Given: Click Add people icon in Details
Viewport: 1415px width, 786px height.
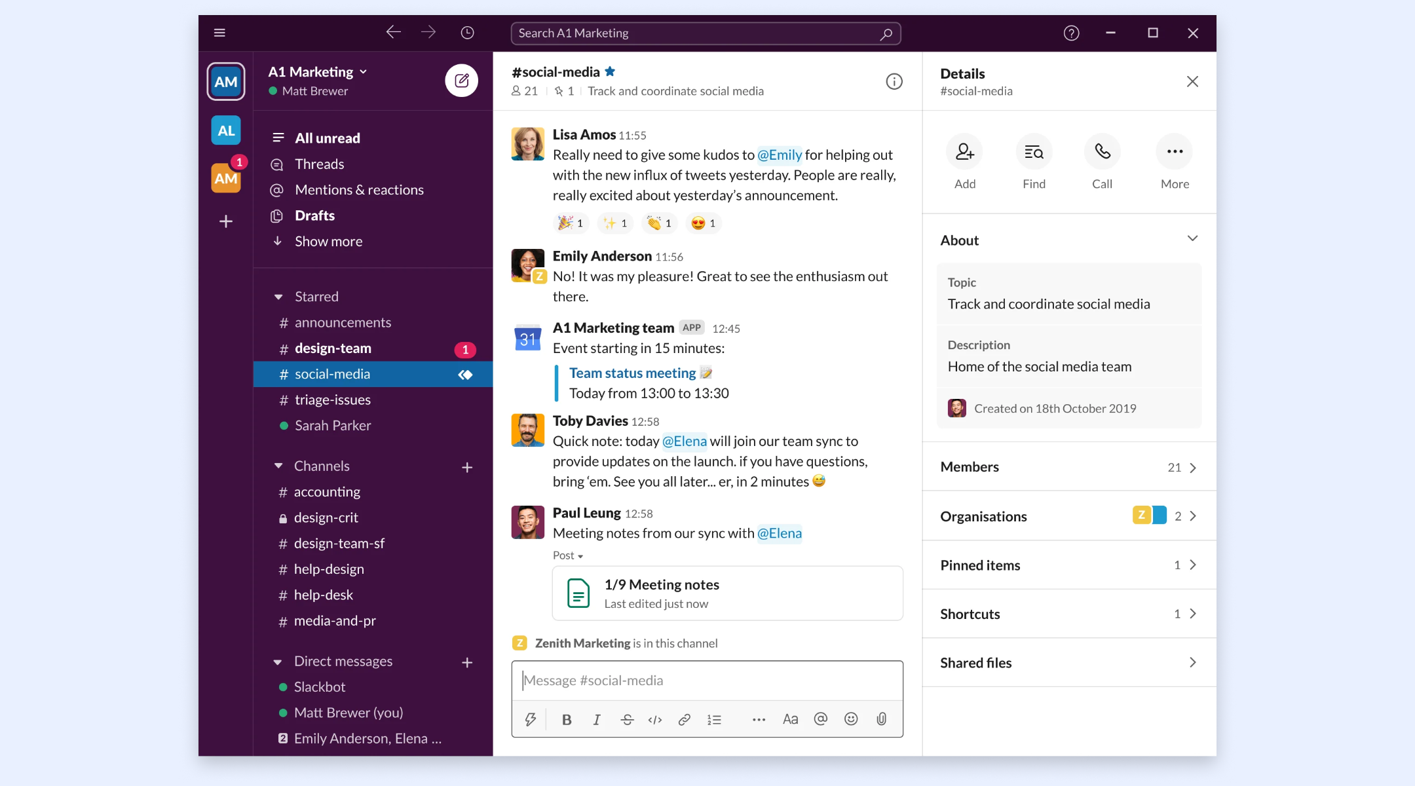Looking at the screenshot, I should (964, 152).
